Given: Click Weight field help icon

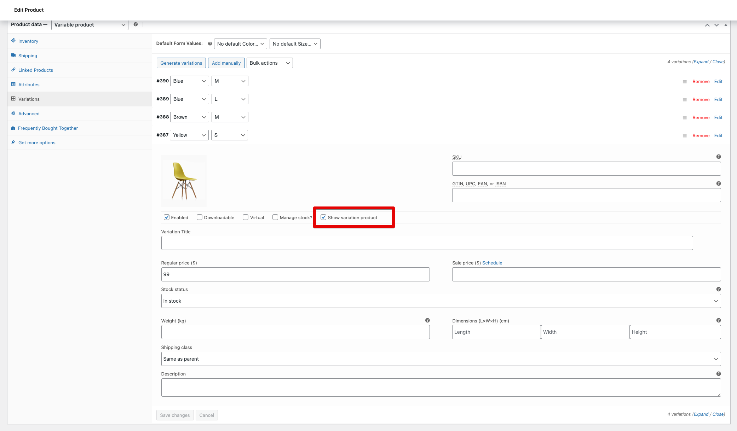Looking at the screenshot, I should coord(427,320).
